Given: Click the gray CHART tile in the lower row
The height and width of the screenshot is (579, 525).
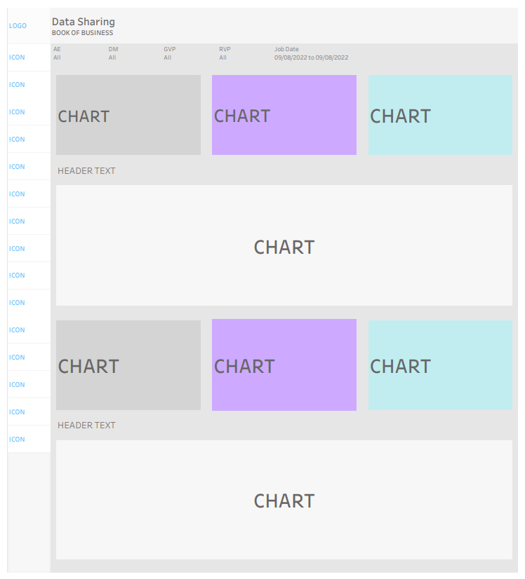Looking at the screenshot, I should (128, 365).
